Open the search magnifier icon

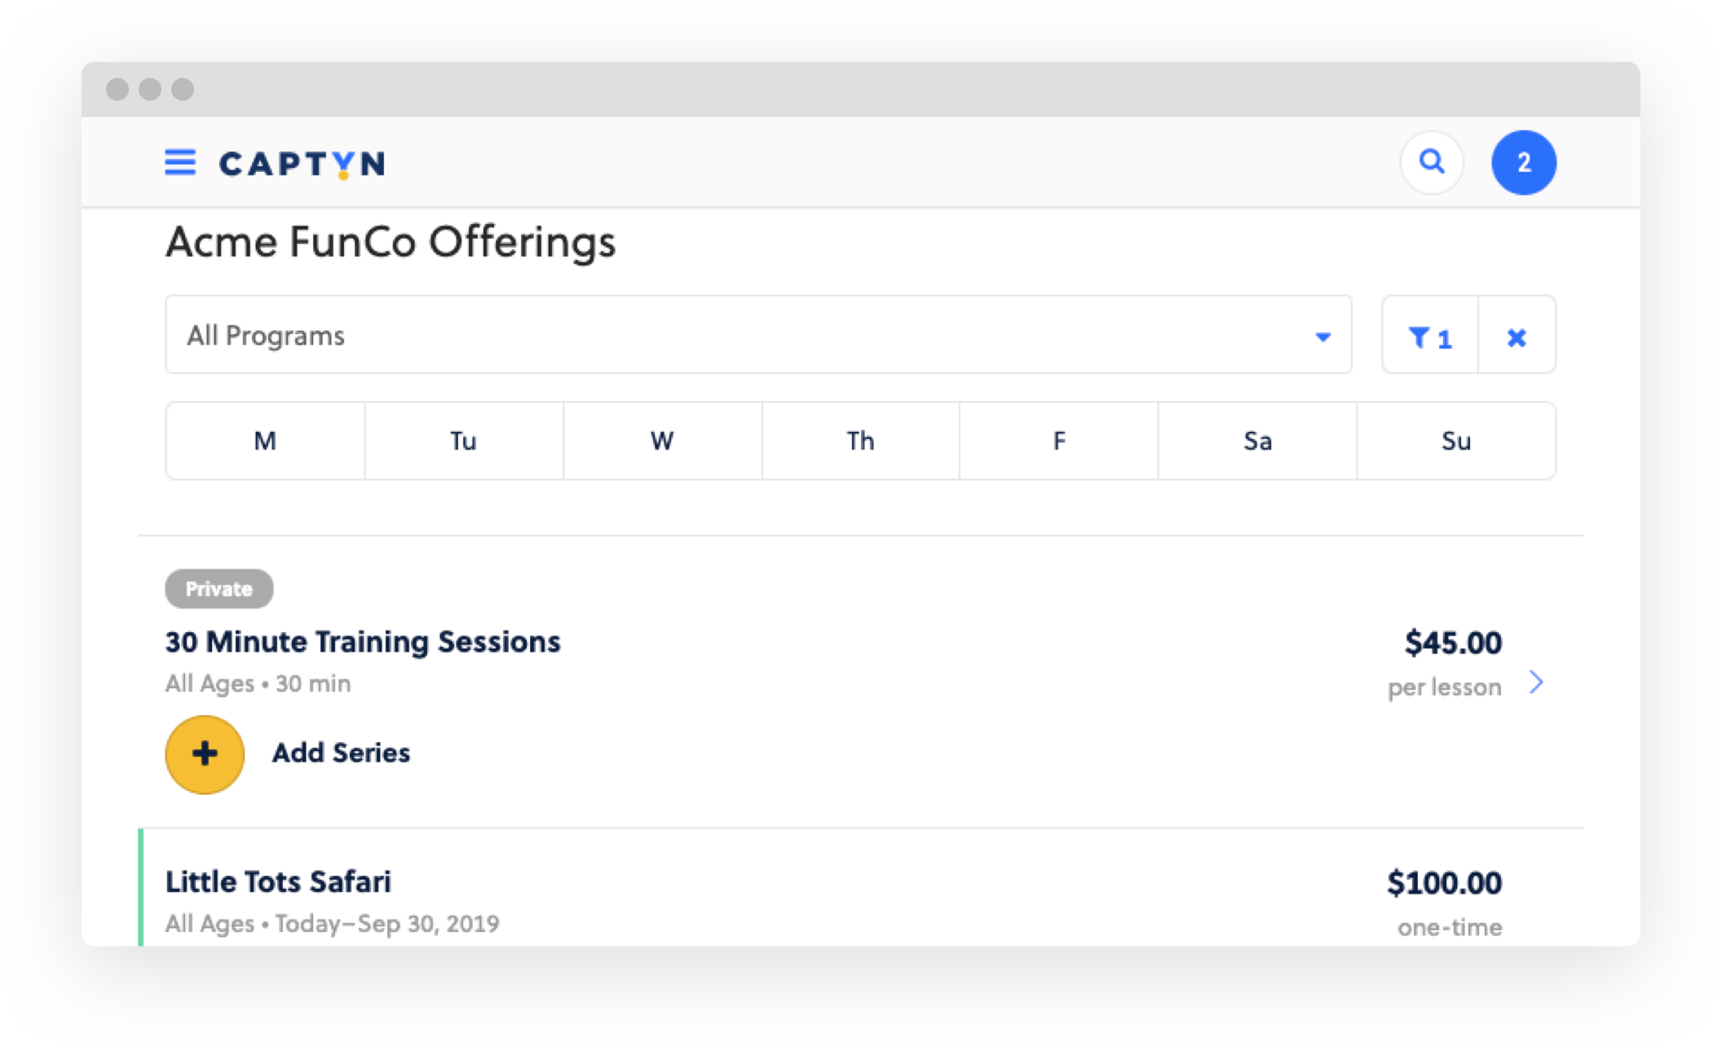click(1432, 162)
